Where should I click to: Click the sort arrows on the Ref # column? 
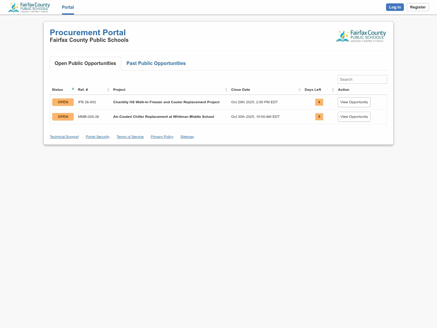108,90
